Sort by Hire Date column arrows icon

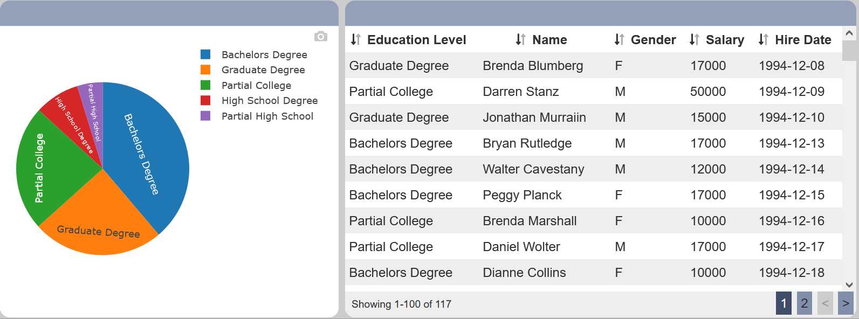point(763,39)
